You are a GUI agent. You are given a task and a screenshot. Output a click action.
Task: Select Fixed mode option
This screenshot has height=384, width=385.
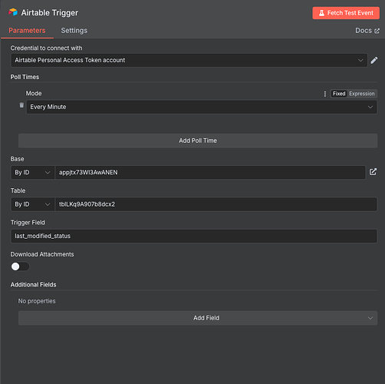click(x=339, y=94)
